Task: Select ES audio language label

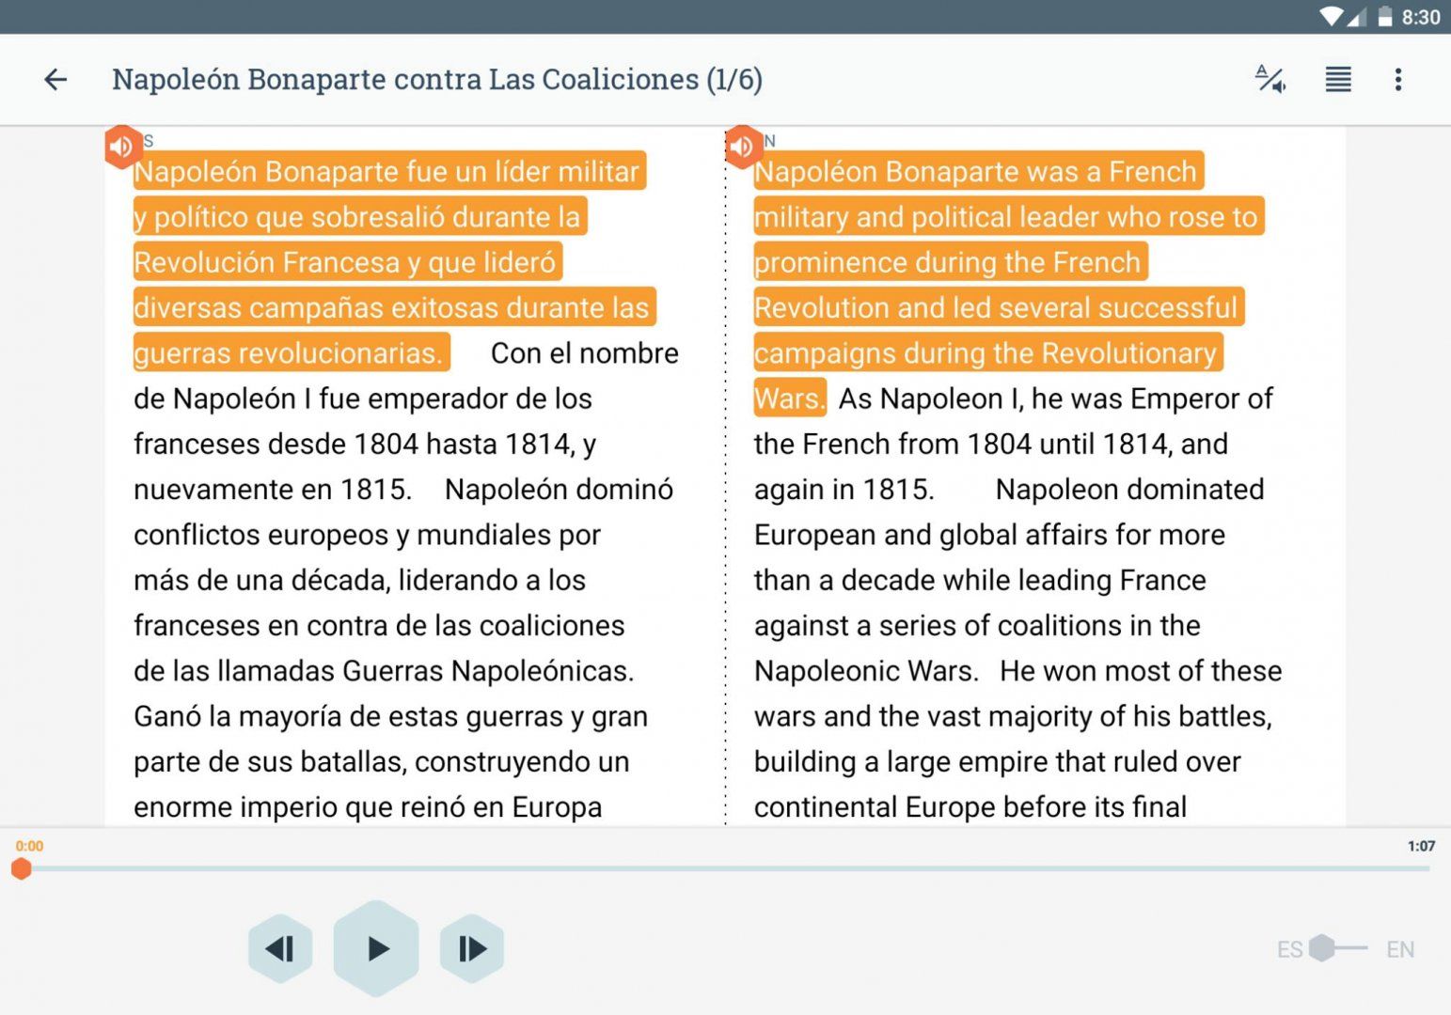Action: pos(1289,949)
